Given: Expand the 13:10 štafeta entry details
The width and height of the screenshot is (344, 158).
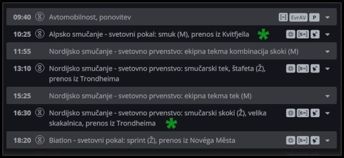Looking at the screenshot, I should (327, 69).
